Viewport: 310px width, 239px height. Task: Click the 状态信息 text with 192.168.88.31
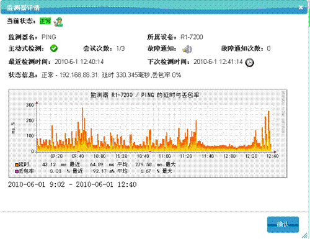pyautogui.click(x=111, y=75)
